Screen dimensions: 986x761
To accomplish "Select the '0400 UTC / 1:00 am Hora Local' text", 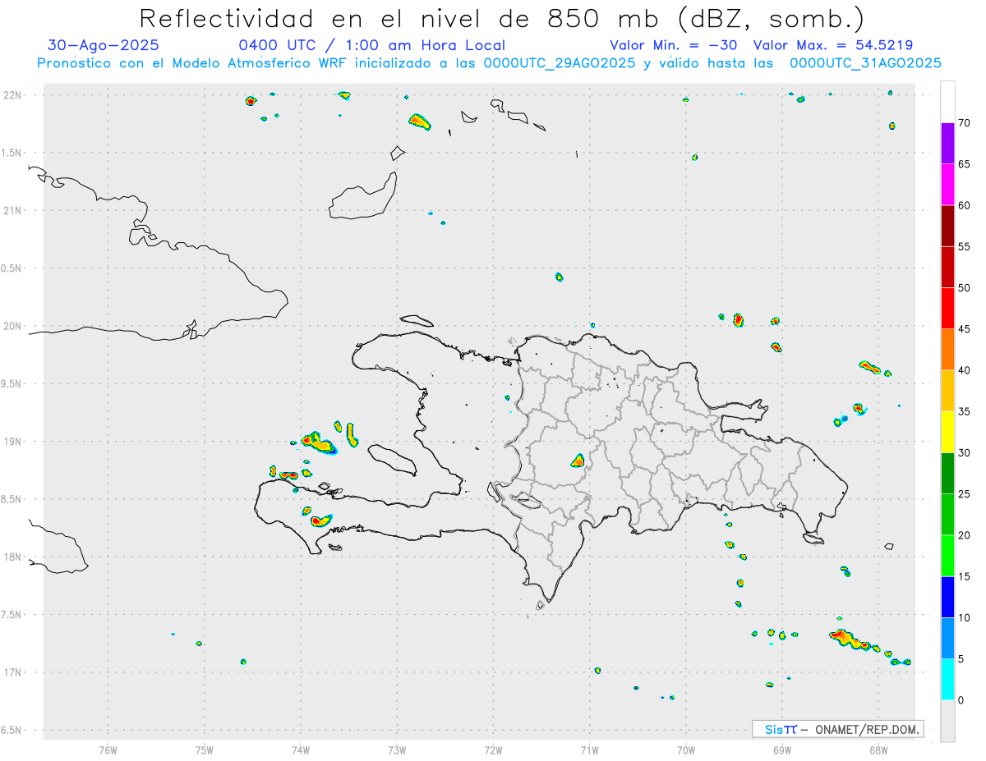I will tap(372, 45).
